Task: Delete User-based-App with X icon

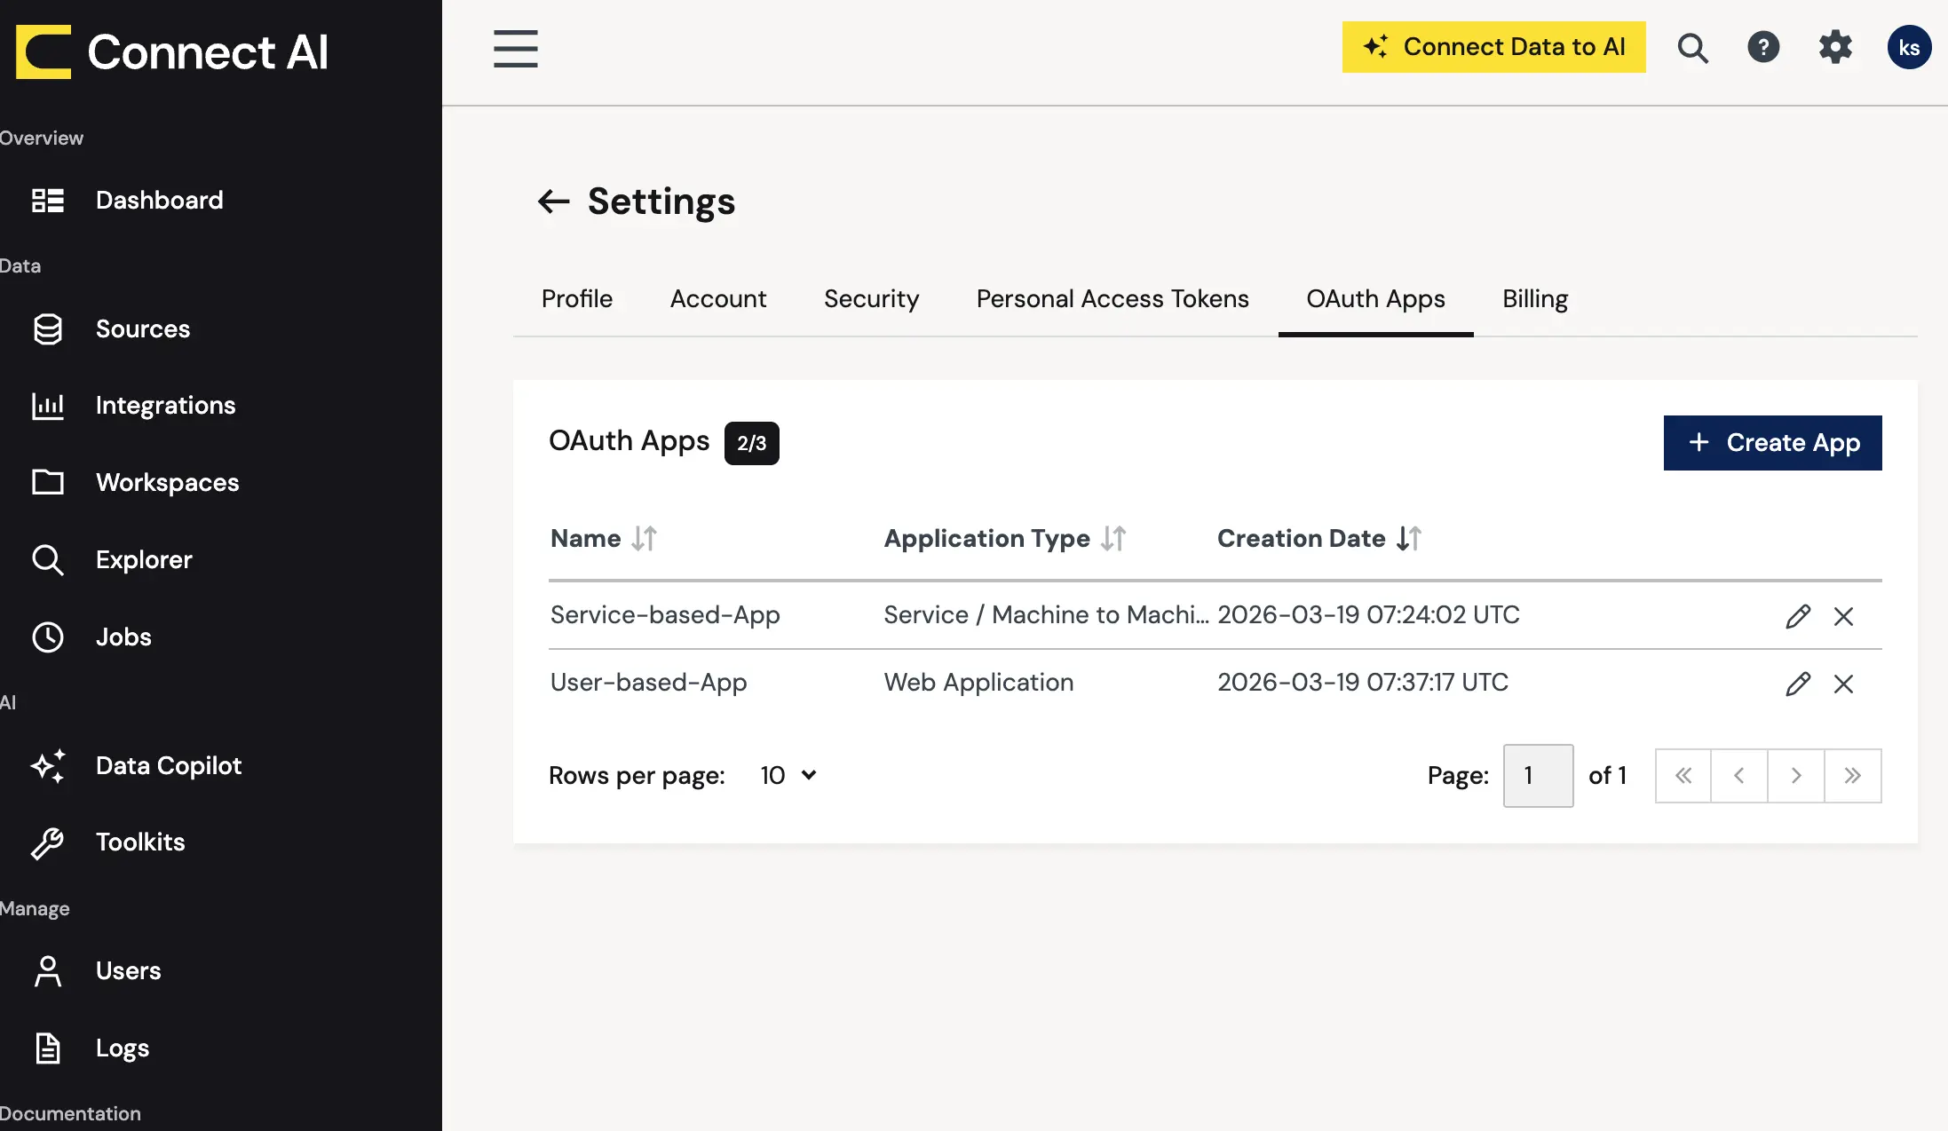Action: [x=1843, y=684]
